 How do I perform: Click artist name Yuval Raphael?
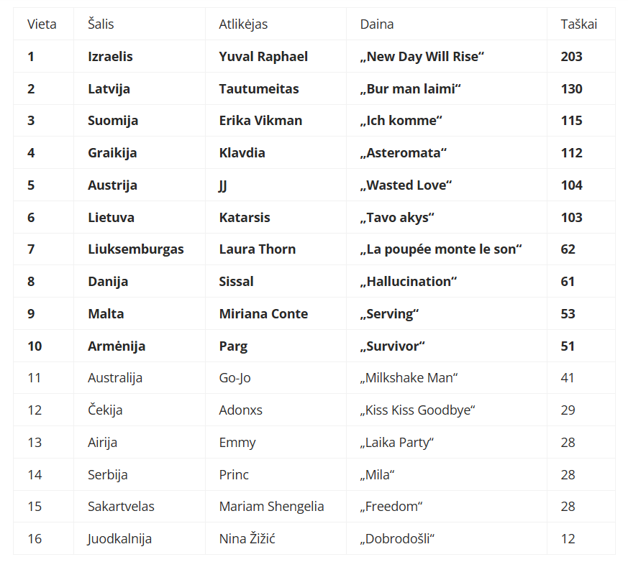coord(263,56)
